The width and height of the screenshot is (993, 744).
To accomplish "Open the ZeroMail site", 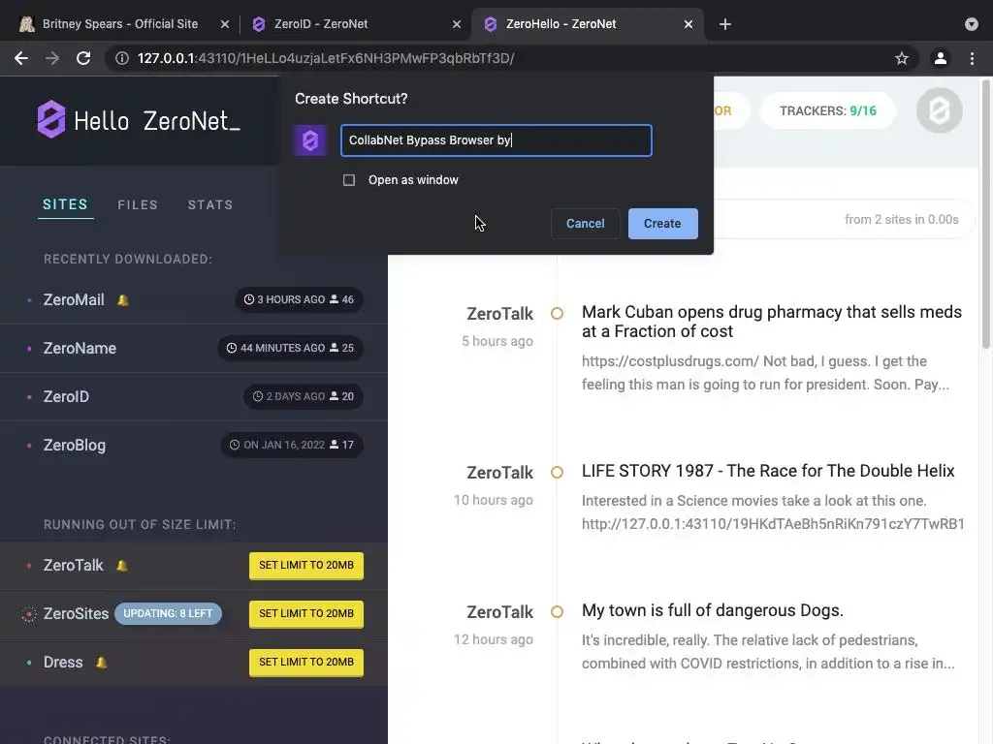I will click(x=74, y=300).
